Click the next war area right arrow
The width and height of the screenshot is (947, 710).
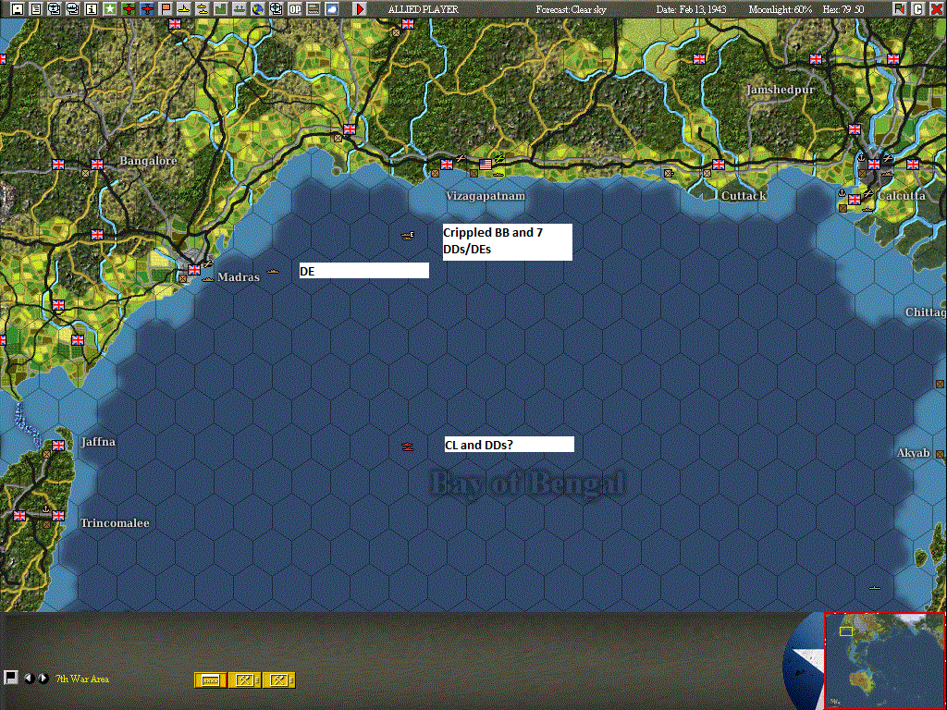point(43,679)
